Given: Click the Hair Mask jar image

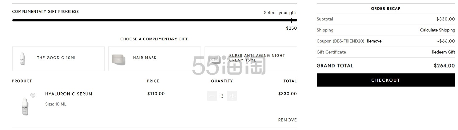Looking at the screenshot, I should click(x=119, y=58).
